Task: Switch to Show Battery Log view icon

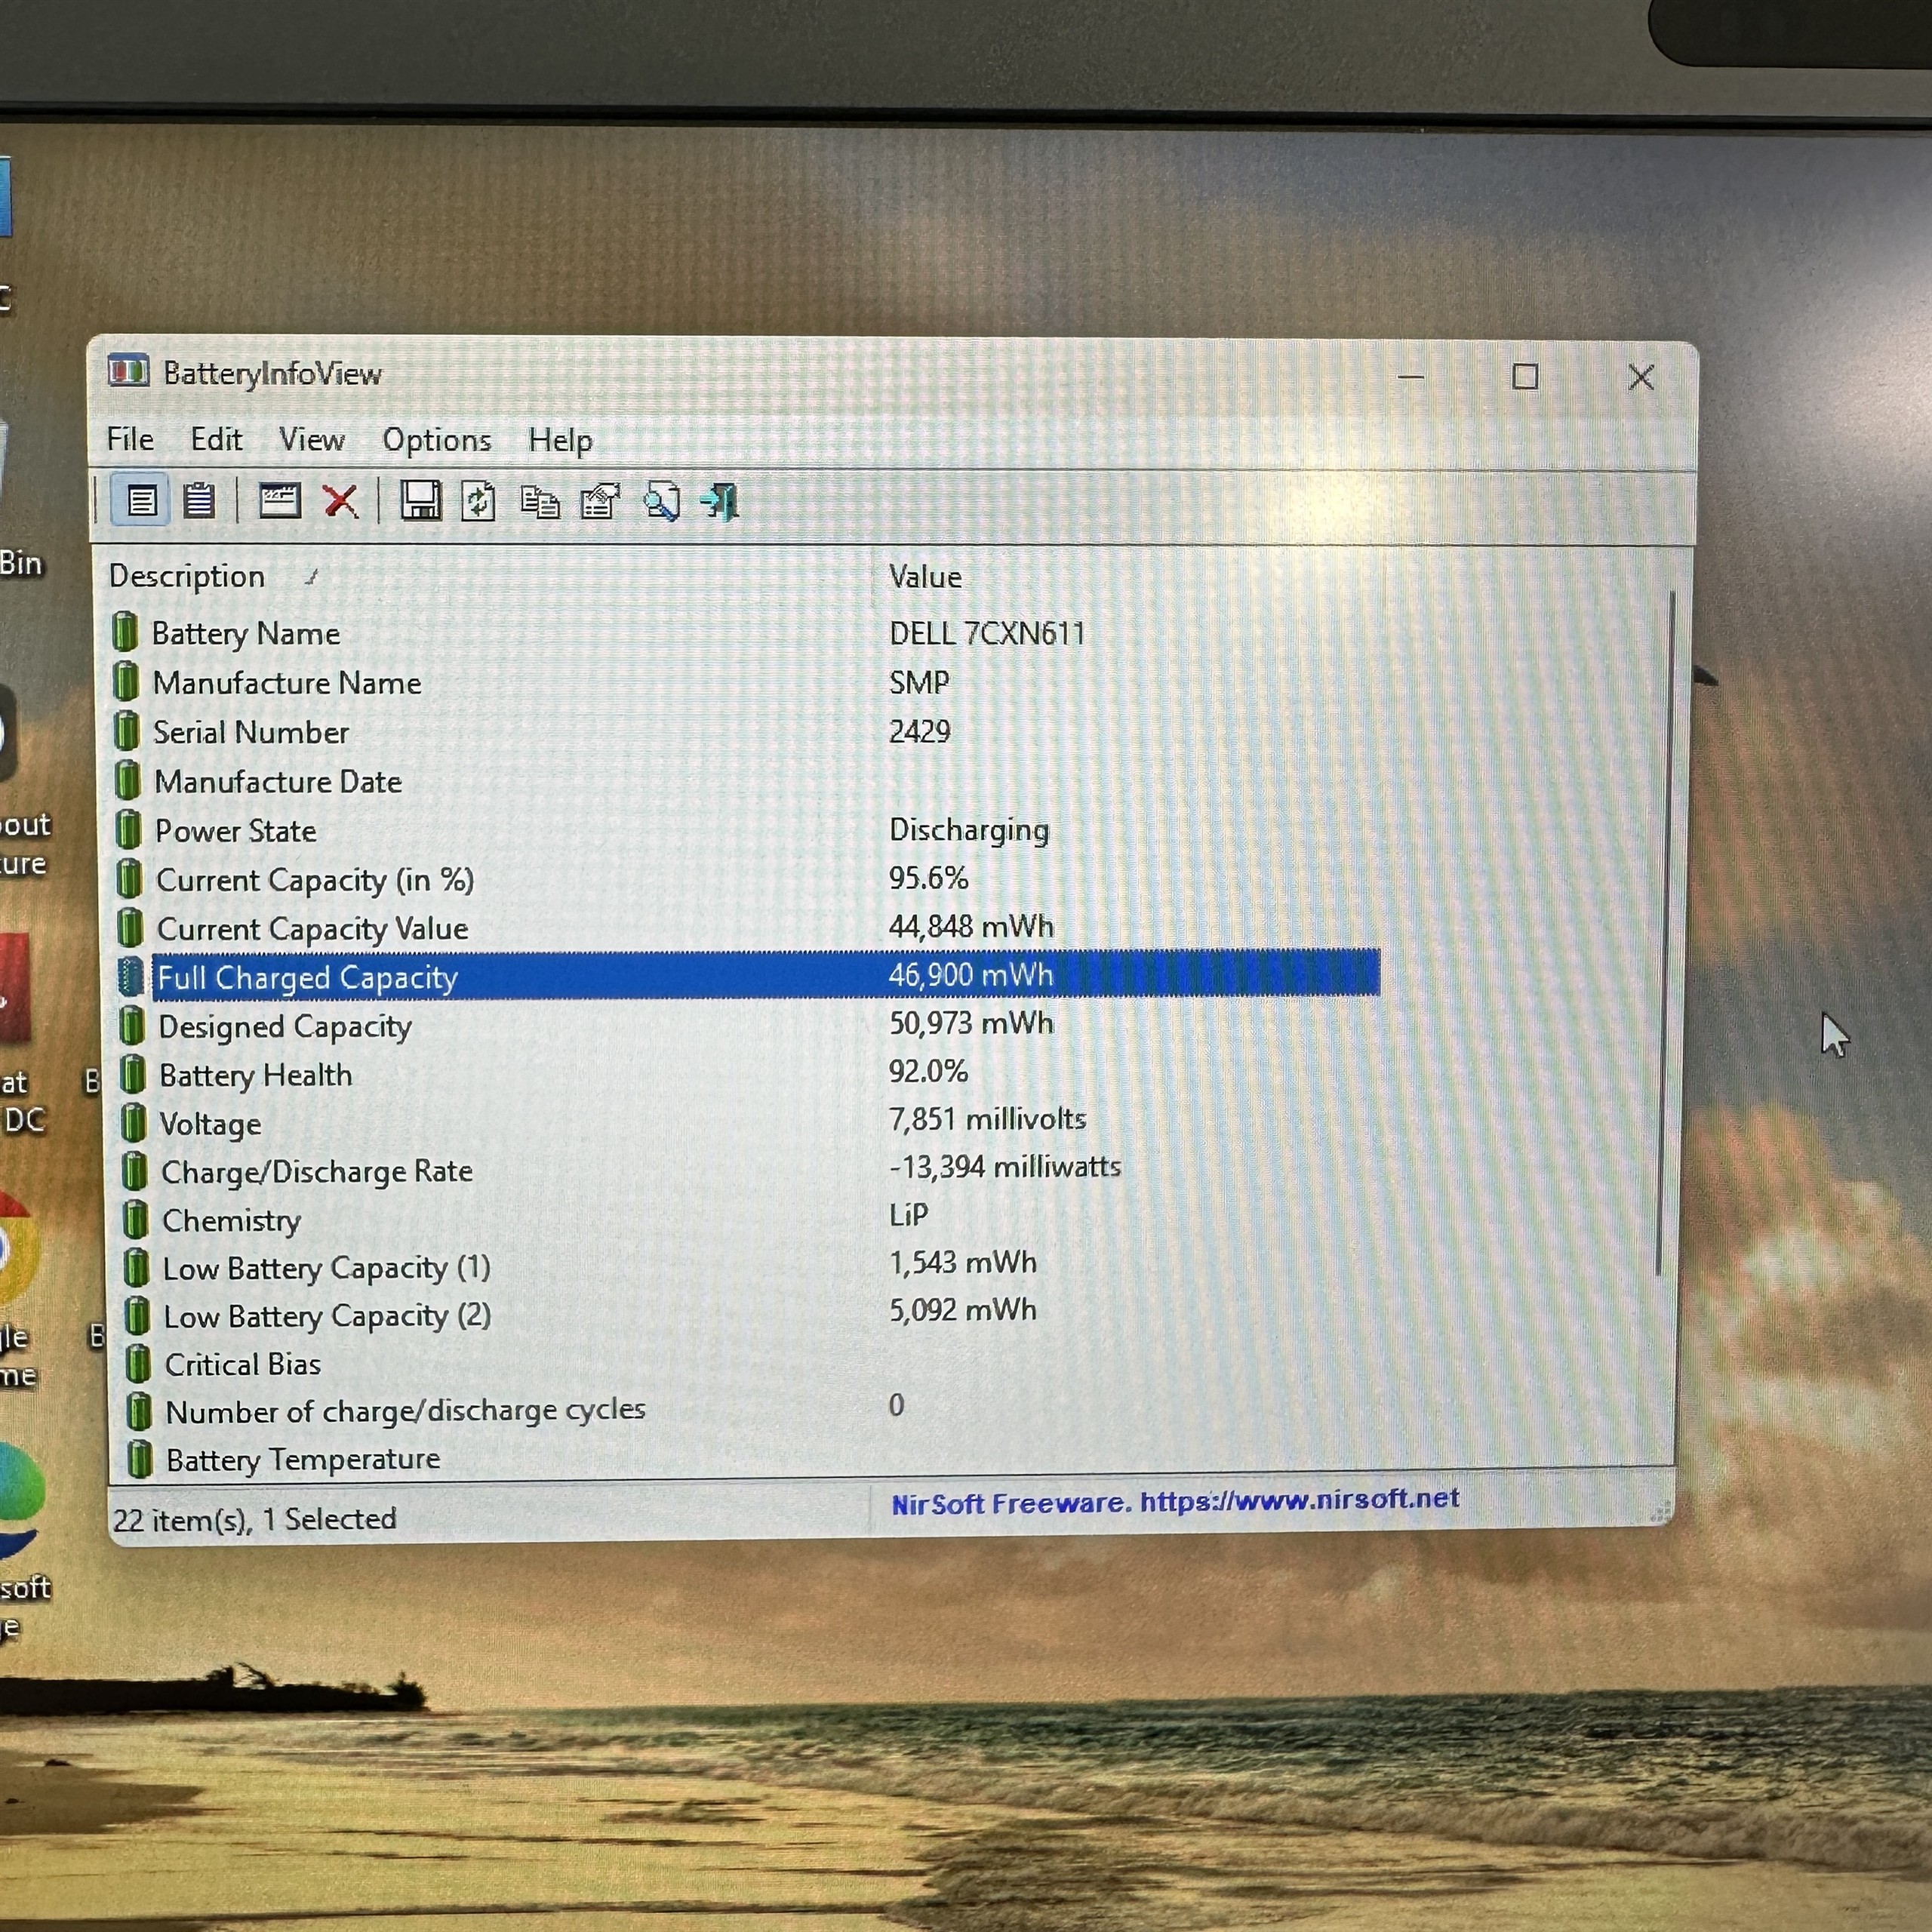Action: [x=199, y=500]
